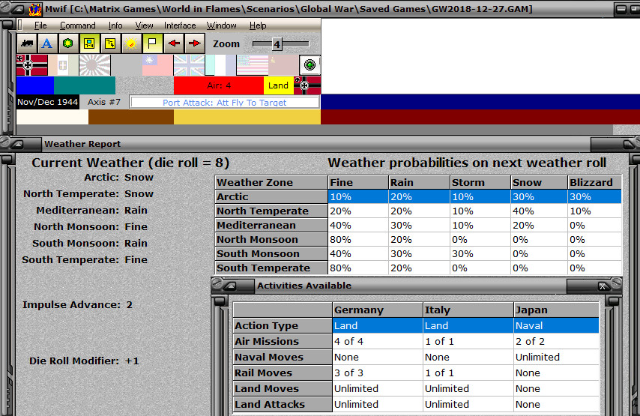The image size is (640, 416).
Task: Click the blue letter A toolbar icon
Action: 47,43
